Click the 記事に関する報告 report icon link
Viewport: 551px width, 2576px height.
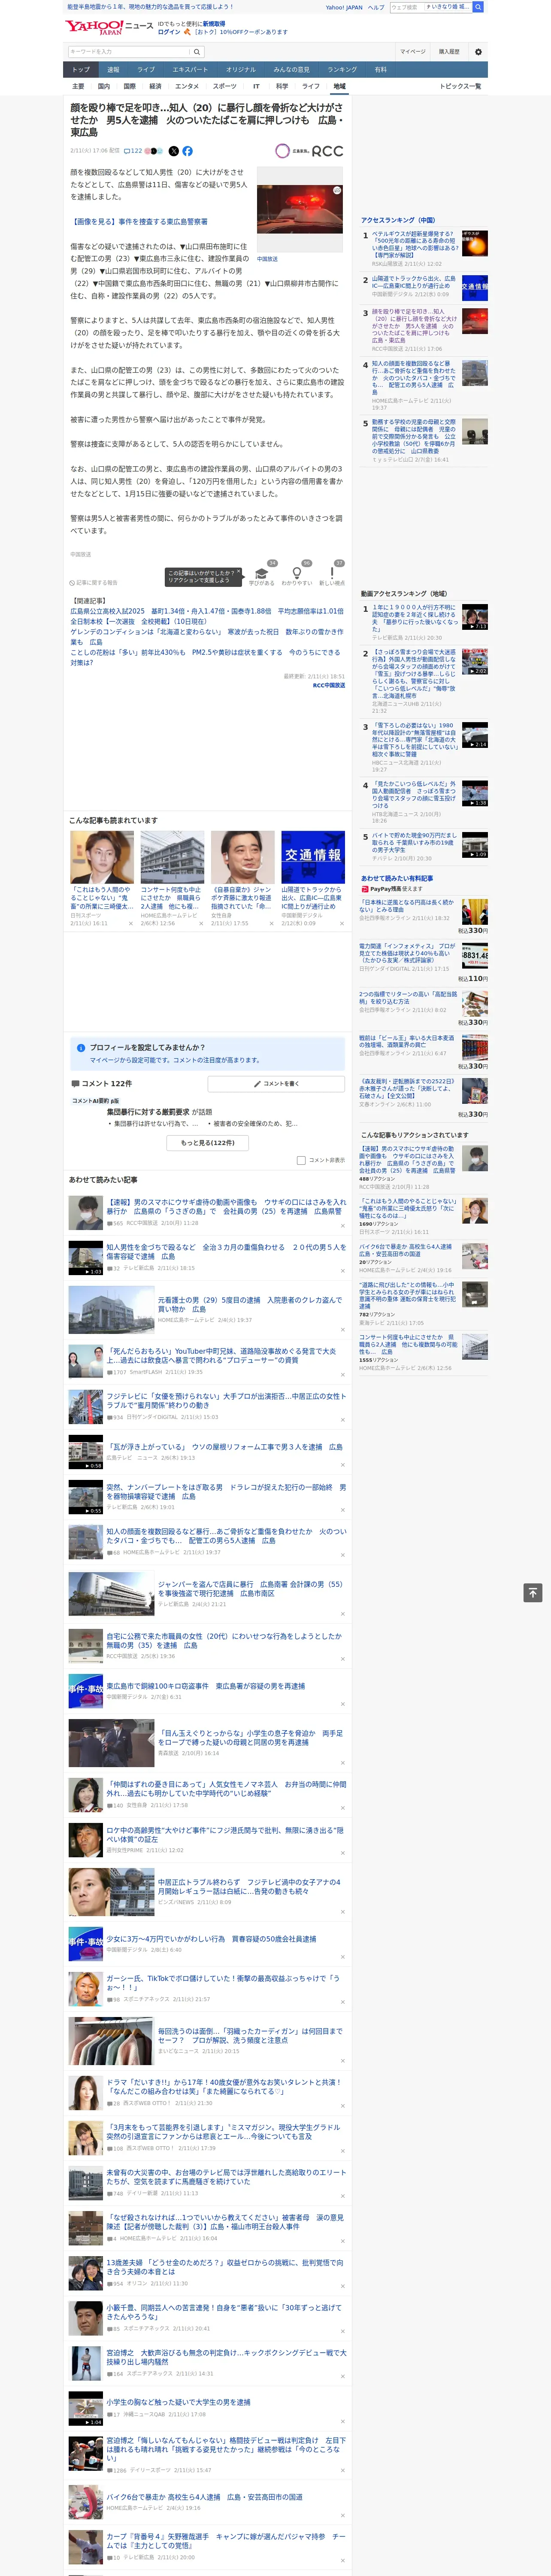coord(93,582)
